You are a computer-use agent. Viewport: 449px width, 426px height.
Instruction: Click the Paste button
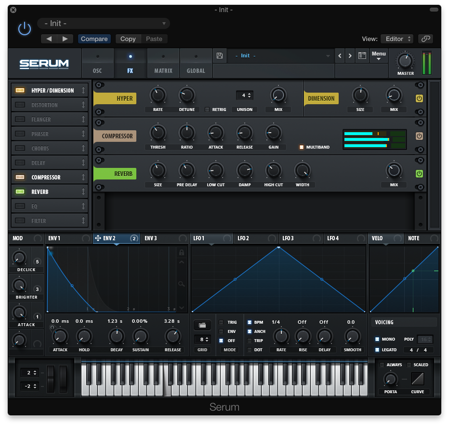(x=154, y=39)
